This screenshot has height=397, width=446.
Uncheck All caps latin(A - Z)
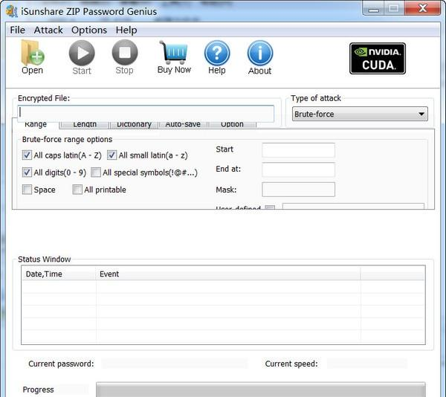(x=27, y=155)
